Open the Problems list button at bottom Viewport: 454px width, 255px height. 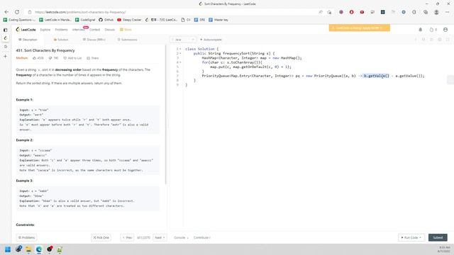[x=26, y=238]
